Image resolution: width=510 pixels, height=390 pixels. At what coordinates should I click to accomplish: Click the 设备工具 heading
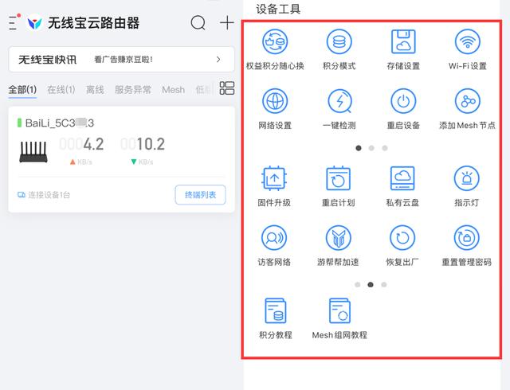[278, 9]
